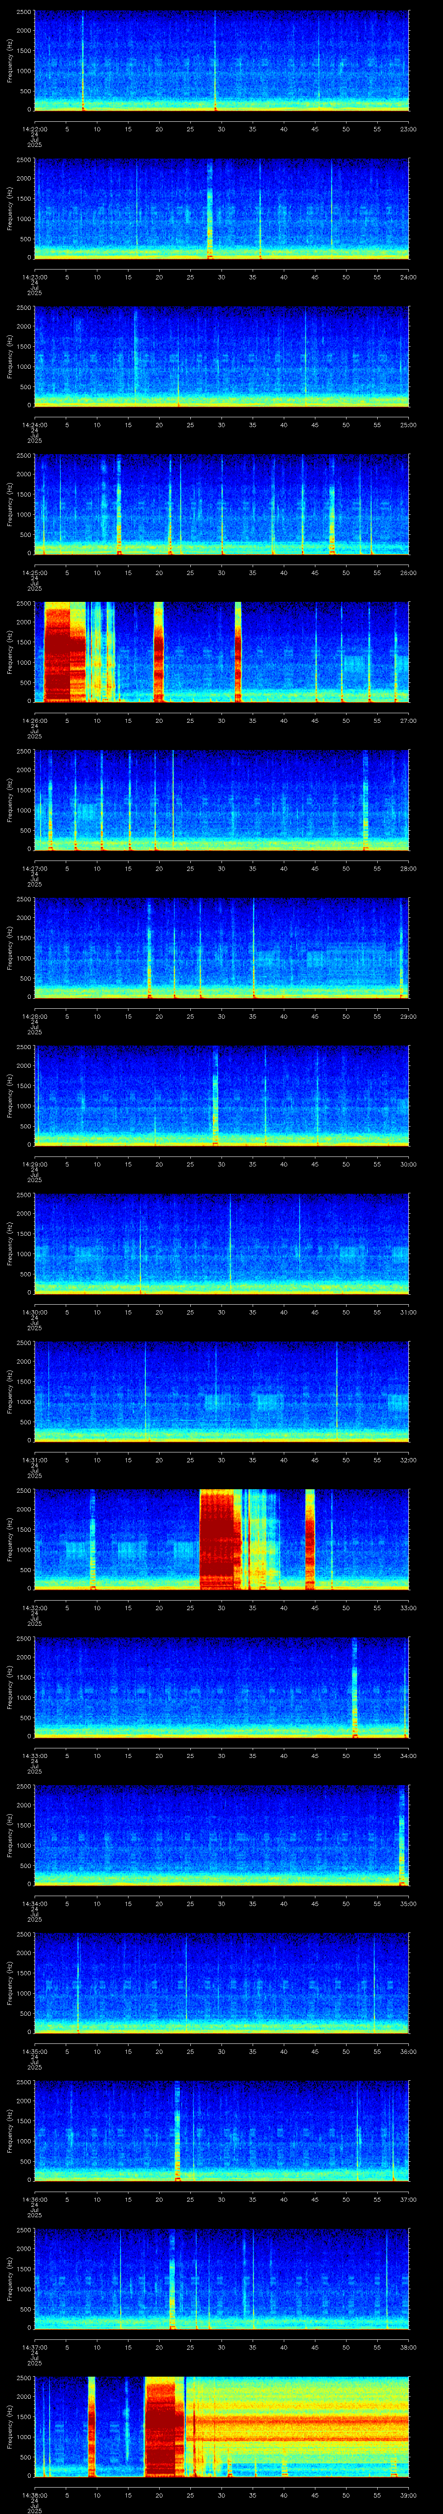
Task: Open the 14:37 spectrogram panel
Action: [221, 2278]
